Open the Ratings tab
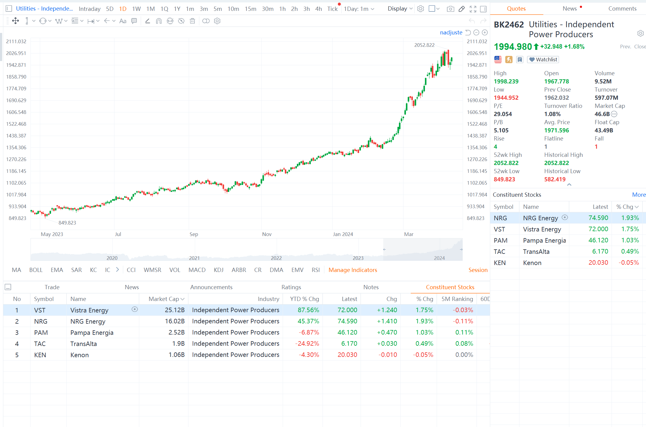The width and height of the screenshot is (646, 427). tap(291, 287)
